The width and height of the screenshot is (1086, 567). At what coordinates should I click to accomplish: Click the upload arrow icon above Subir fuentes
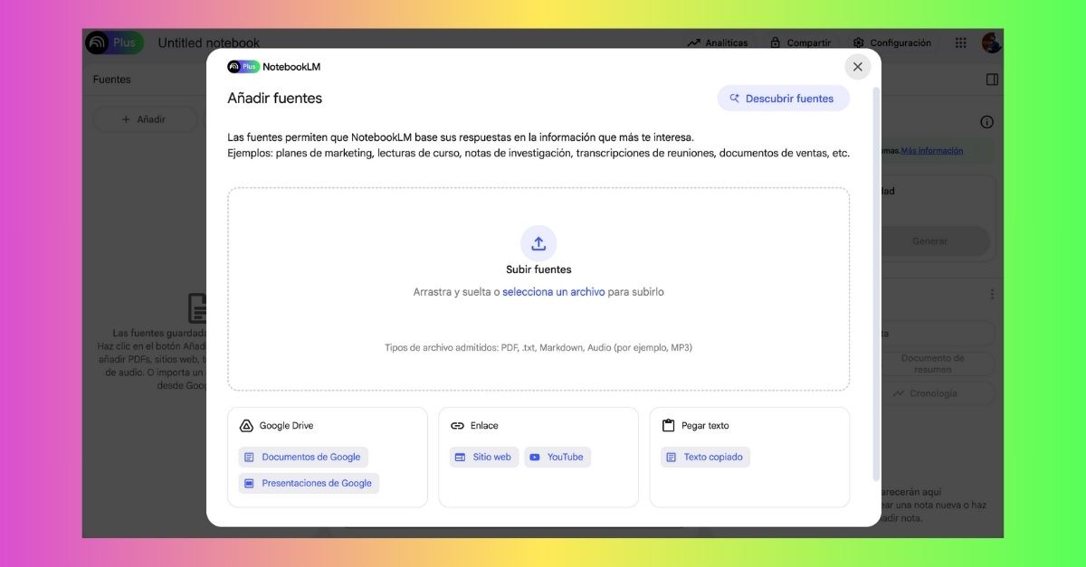coord(538,243)
